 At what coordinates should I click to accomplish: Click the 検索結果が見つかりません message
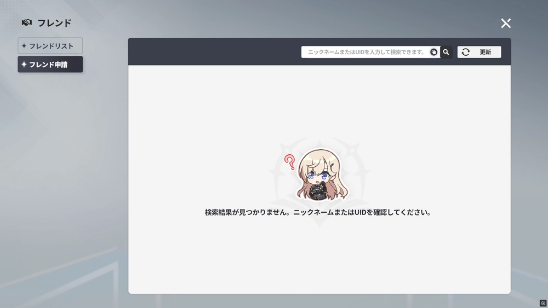pos(318,212)
